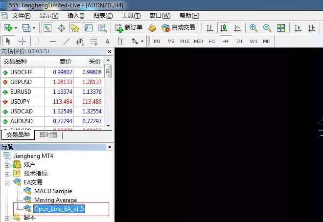Image resolution: width=323 pixels, height=222 pixels.
Task: Open the 帮助(H) menu
Action: 189,16
